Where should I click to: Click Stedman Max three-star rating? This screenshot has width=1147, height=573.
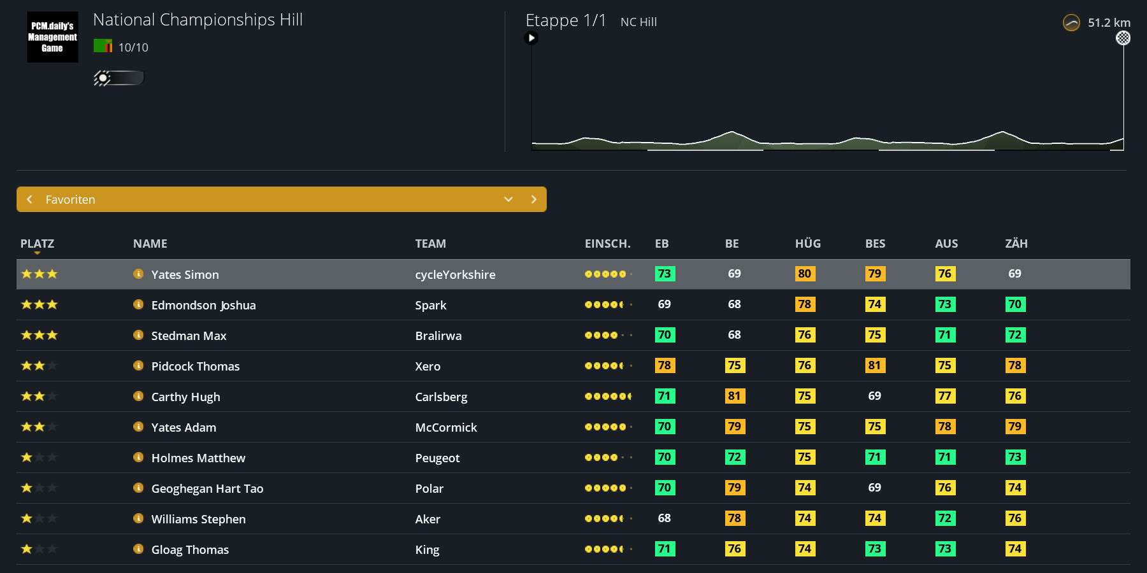40,335
